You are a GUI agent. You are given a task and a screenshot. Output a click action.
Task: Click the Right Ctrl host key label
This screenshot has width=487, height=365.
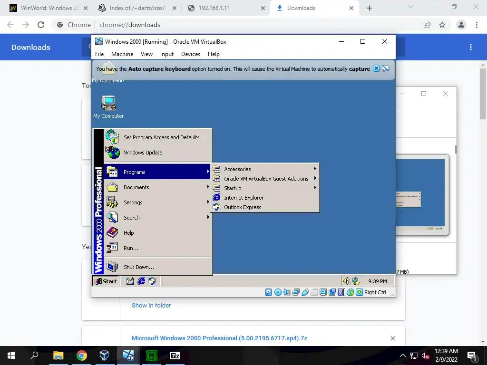375,292
